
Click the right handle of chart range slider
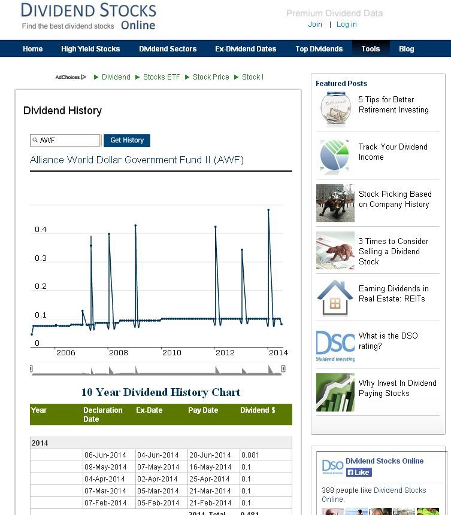click(x=283, y=368)
